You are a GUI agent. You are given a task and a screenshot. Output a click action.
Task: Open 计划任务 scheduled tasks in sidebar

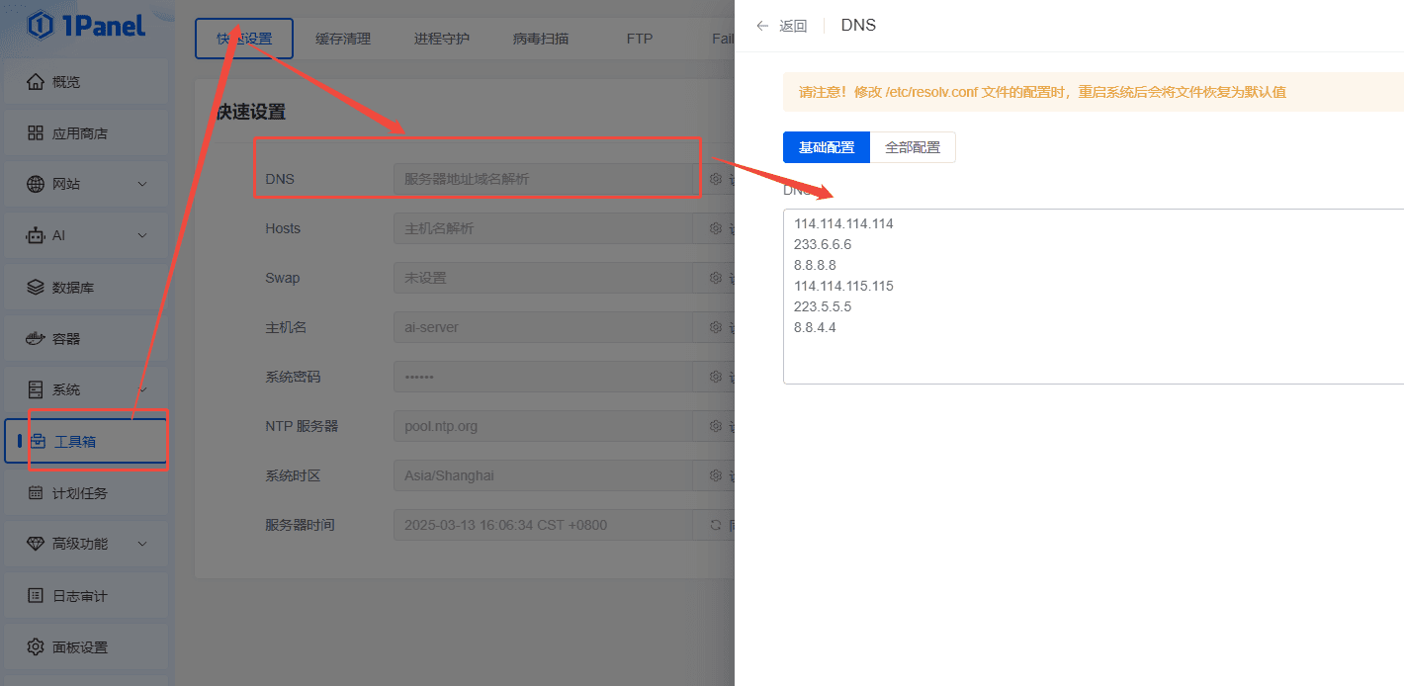coord(79,493)
